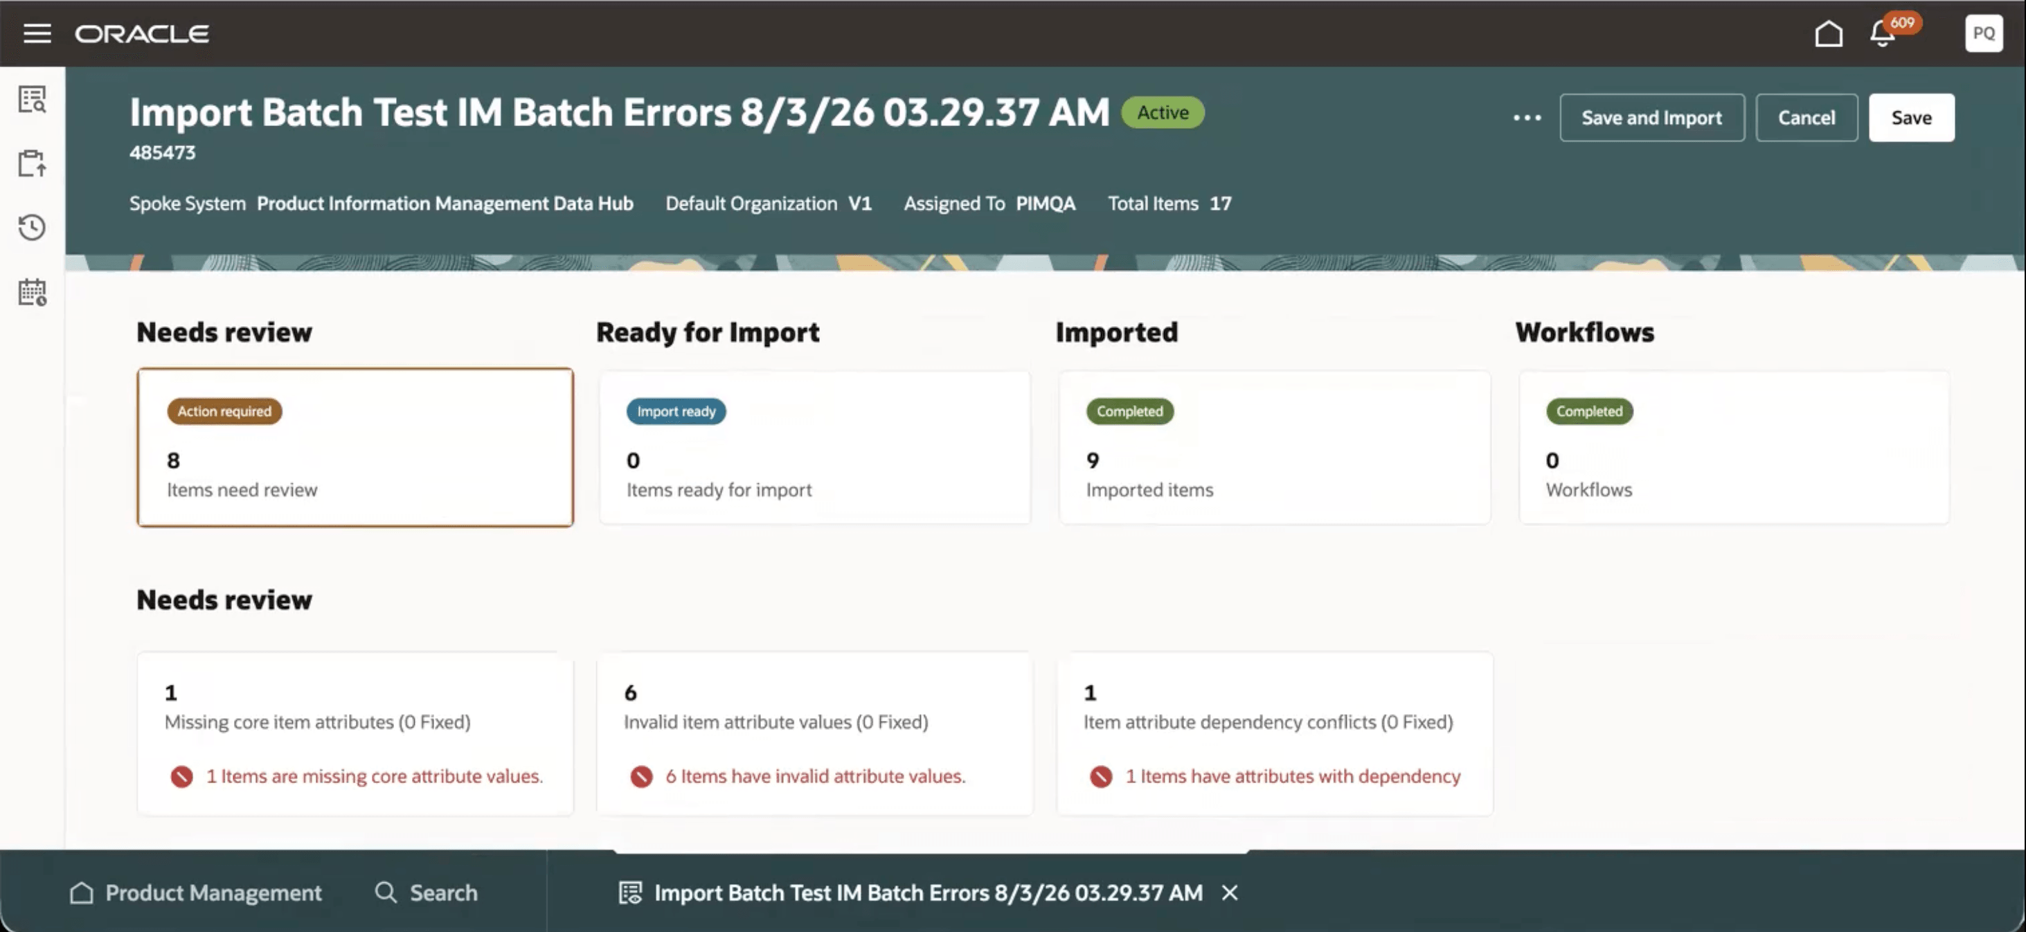Click the Completed badge in Workflows card
2026x932 pixels.
coord(1588,411)
